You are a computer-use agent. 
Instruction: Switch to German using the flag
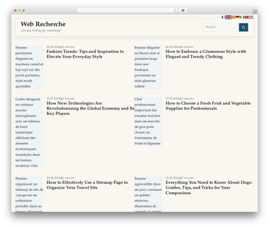[237, 17]
